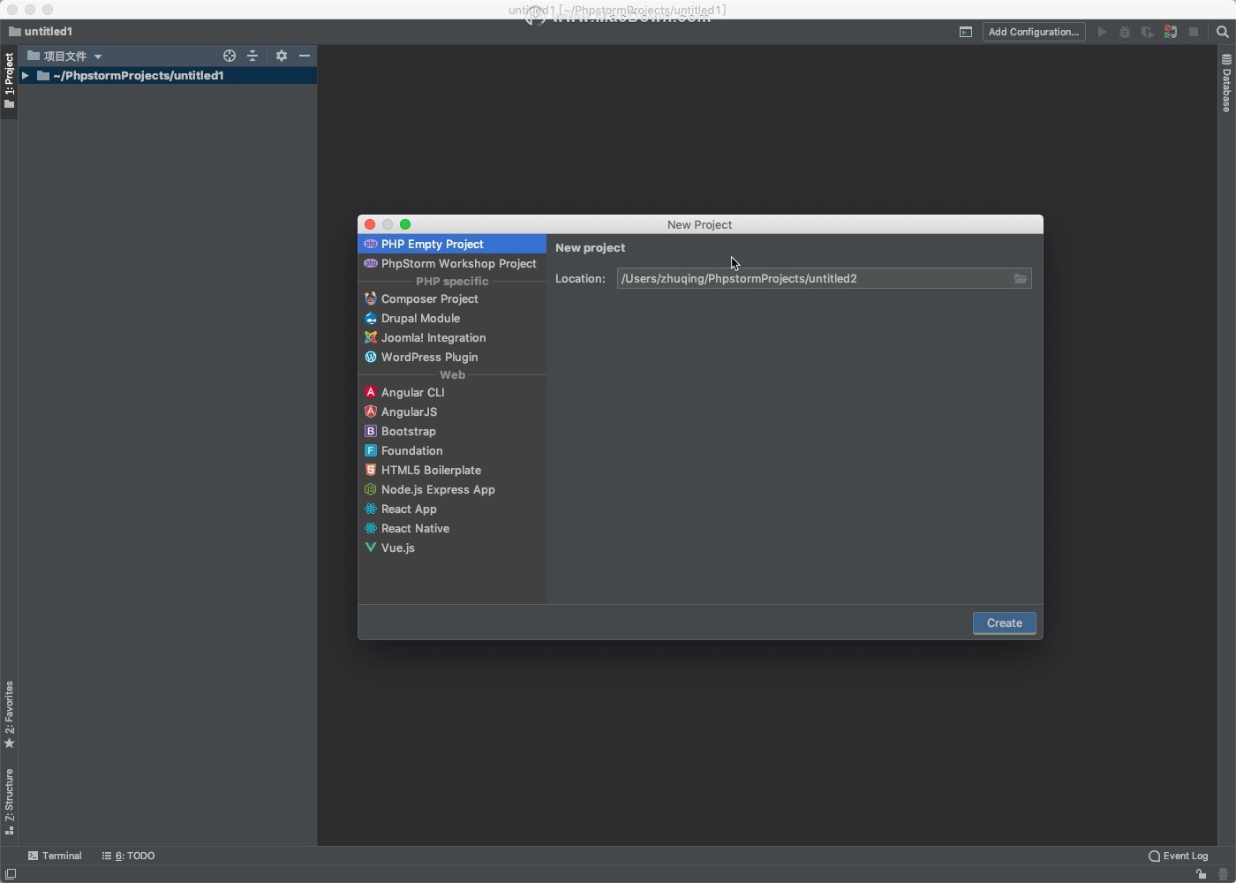The width and height of the screenshot is (1236, 883).
Task: Choose Composer Project template
Action: point(452,298)
